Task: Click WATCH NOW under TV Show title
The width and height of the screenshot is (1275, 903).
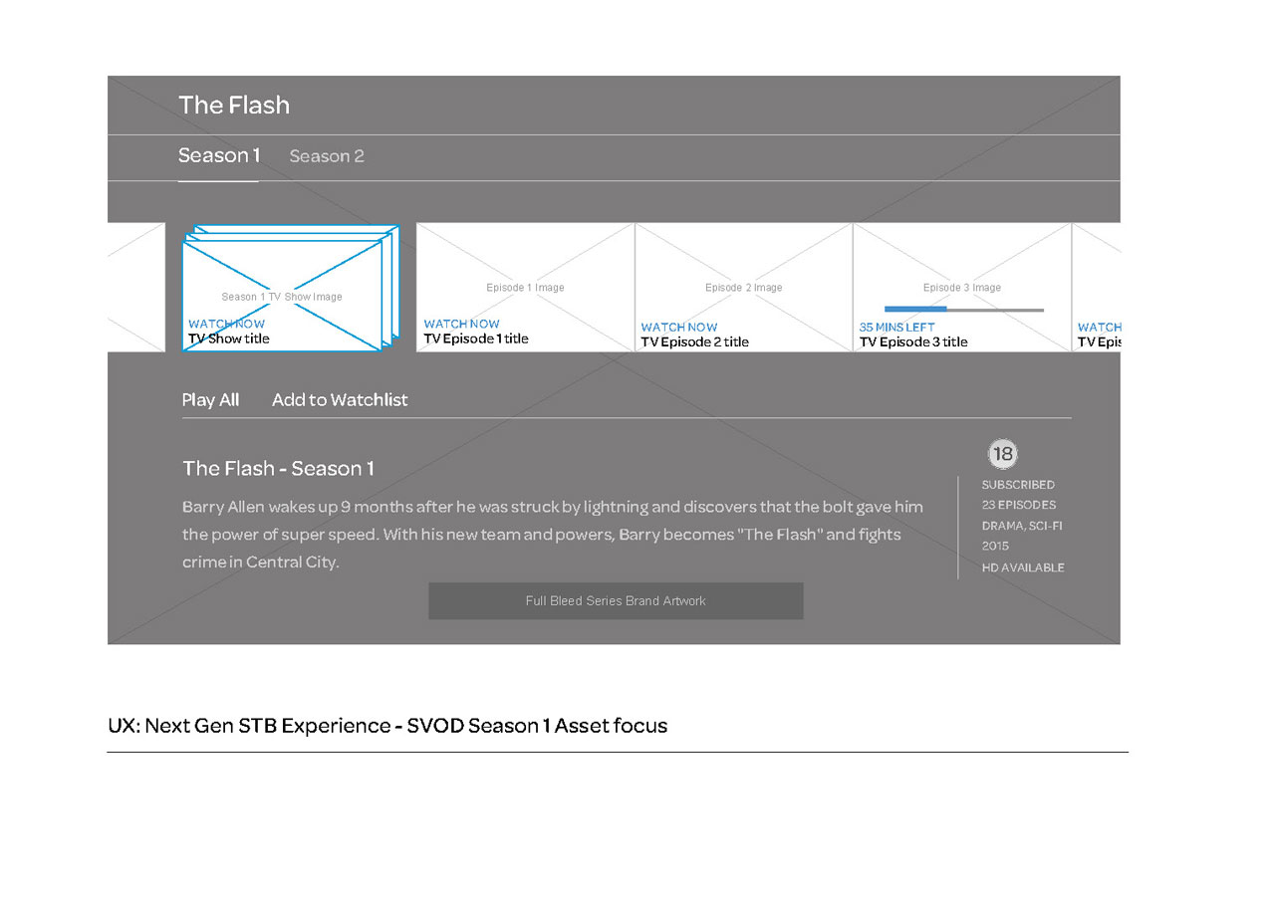Action: pos(226,324)
